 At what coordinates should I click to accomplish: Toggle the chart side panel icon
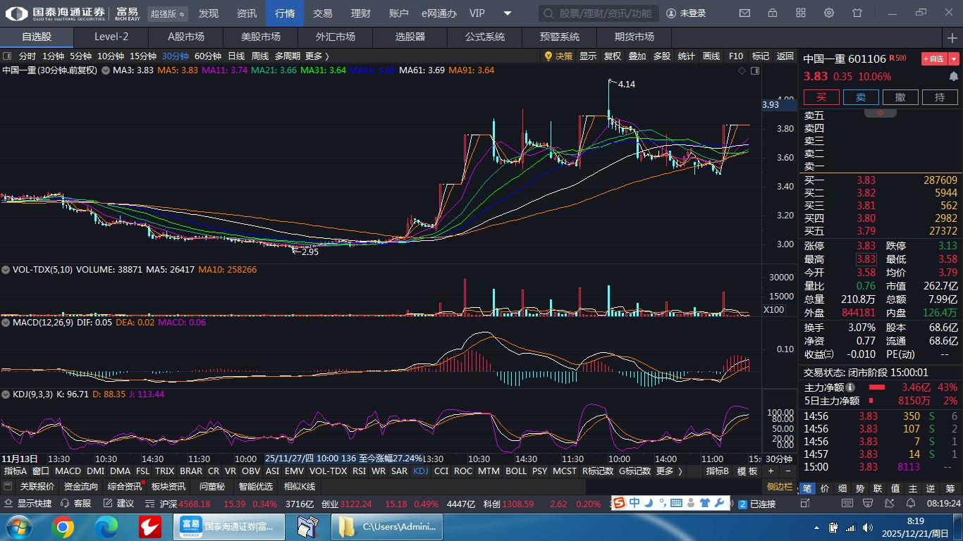(x=755, y=70)
